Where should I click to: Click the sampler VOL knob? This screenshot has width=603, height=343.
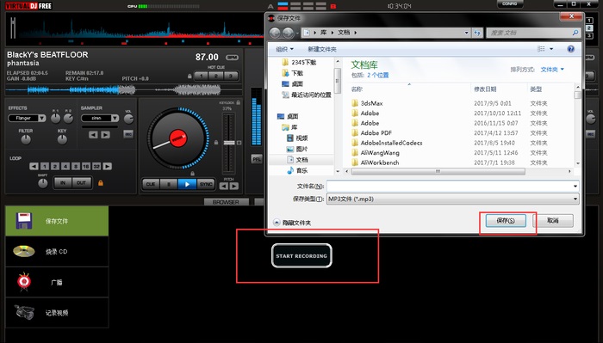128,119
